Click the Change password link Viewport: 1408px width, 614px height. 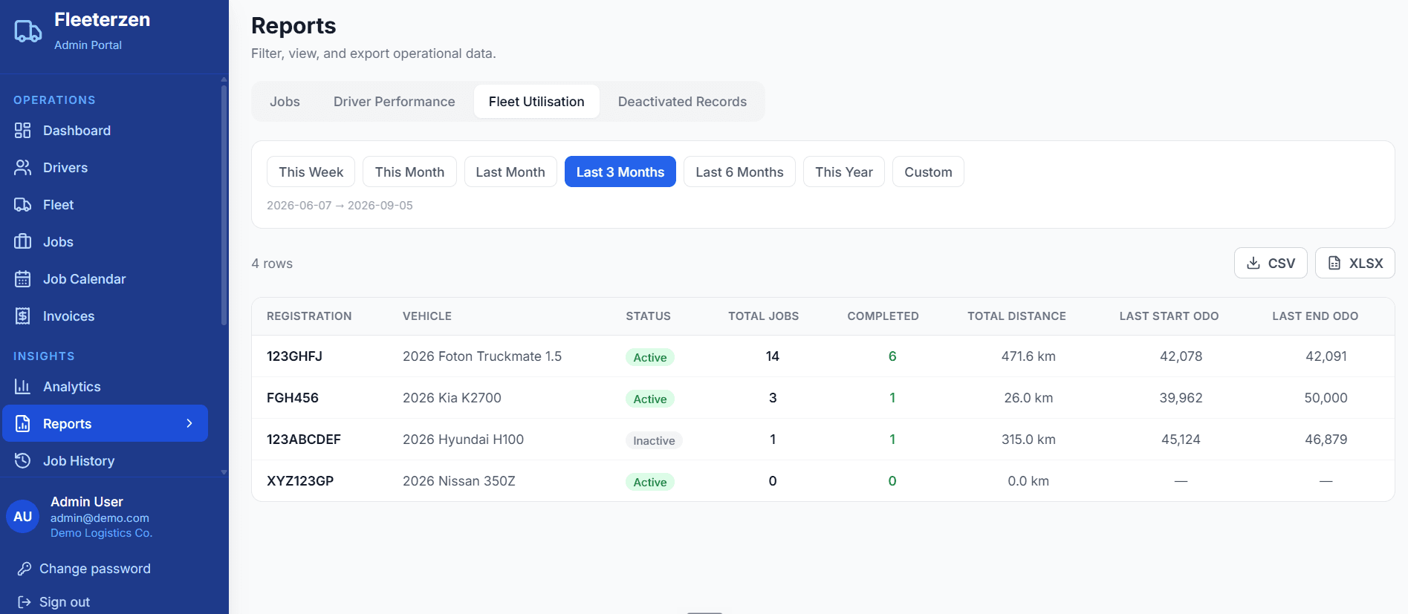[x=94, y=569]
